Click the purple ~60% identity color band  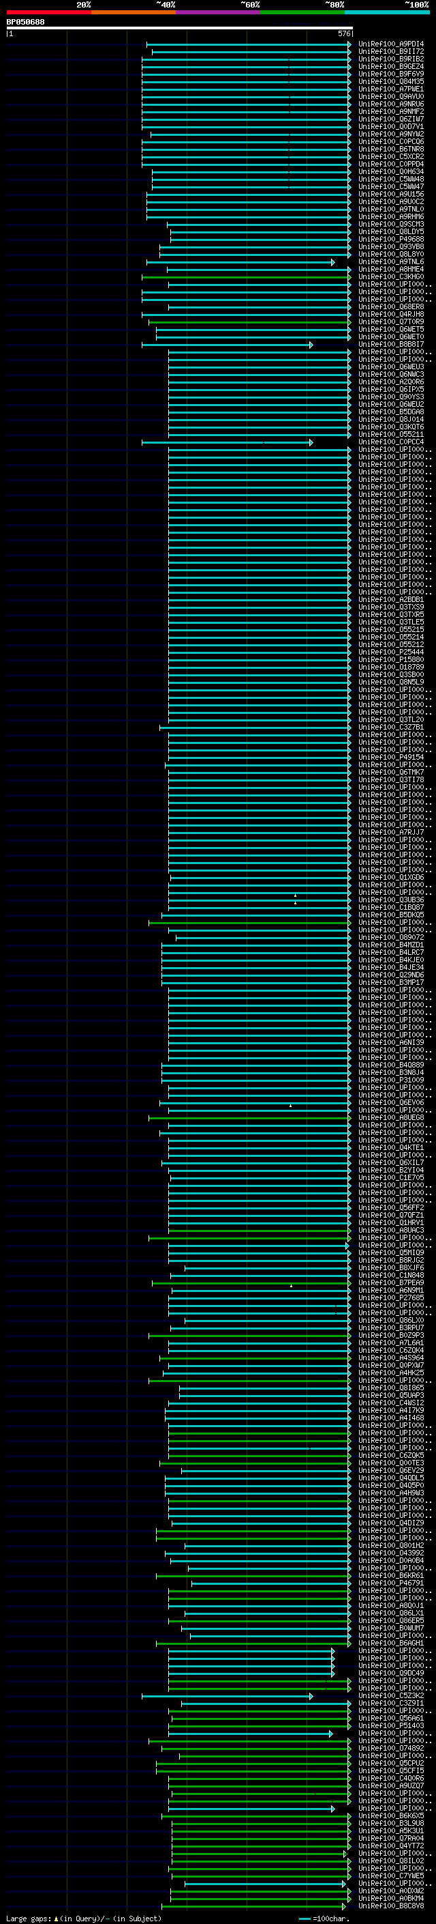217,13
